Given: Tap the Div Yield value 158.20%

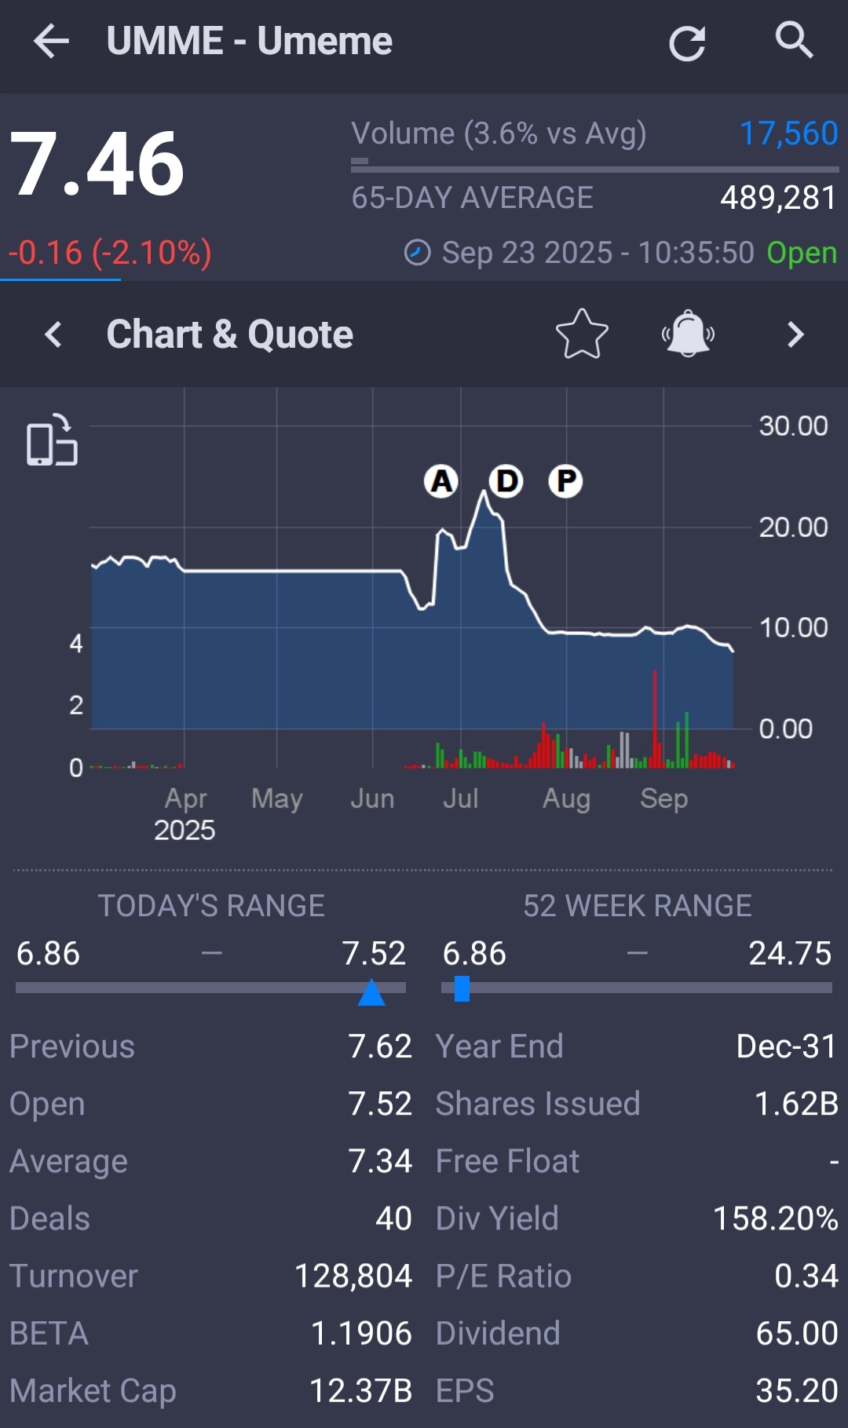Looking at the screenshot, I should click(x=776, y=1218).
